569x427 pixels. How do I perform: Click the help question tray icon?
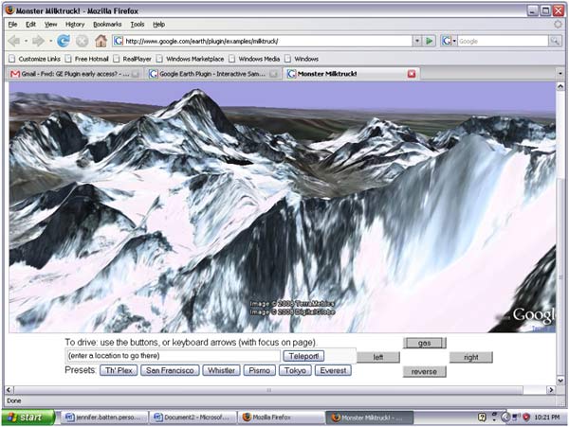click(482, 418)
